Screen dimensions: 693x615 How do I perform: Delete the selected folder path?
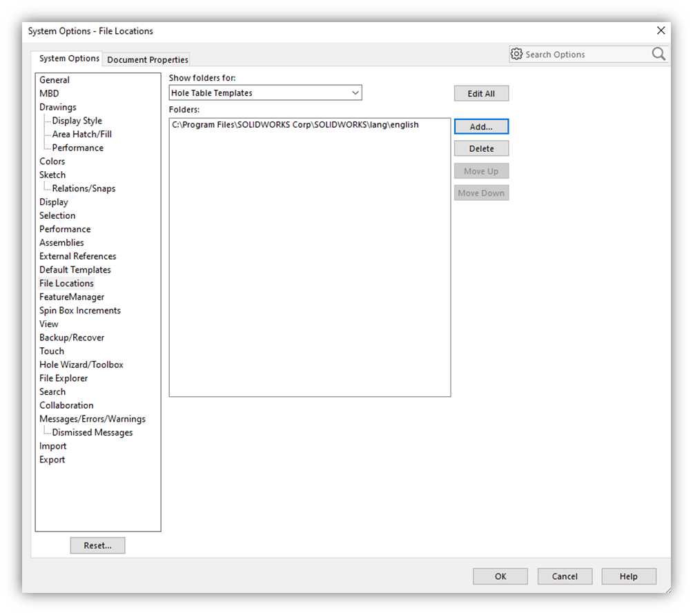pyautogui.click(x=481, y=148)
